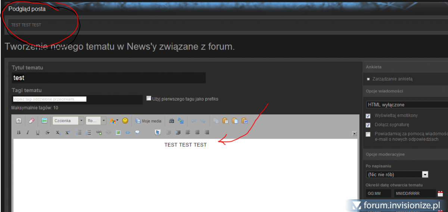Click the 'TEST TEST TEST' preview text
448x212 pixels.
point(26,25)
